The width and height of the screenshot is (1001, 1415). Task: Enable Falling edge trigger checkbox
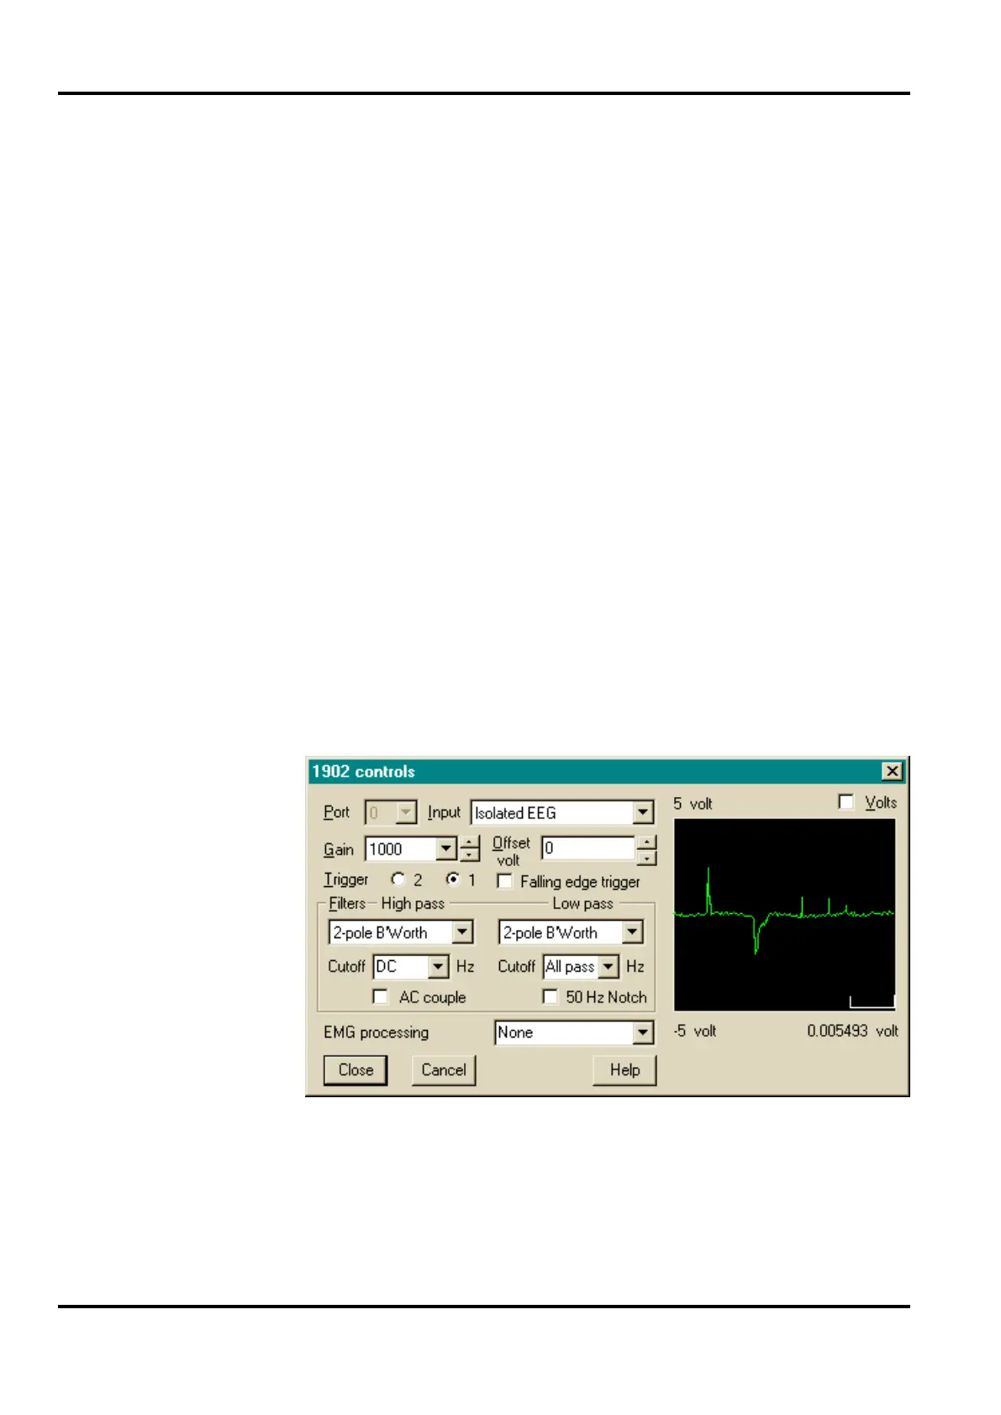click(504, 881)
